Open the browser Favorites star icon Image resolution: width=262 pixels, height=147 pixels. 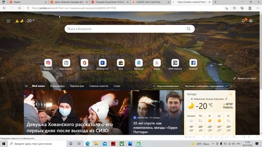tap(235, 8)
